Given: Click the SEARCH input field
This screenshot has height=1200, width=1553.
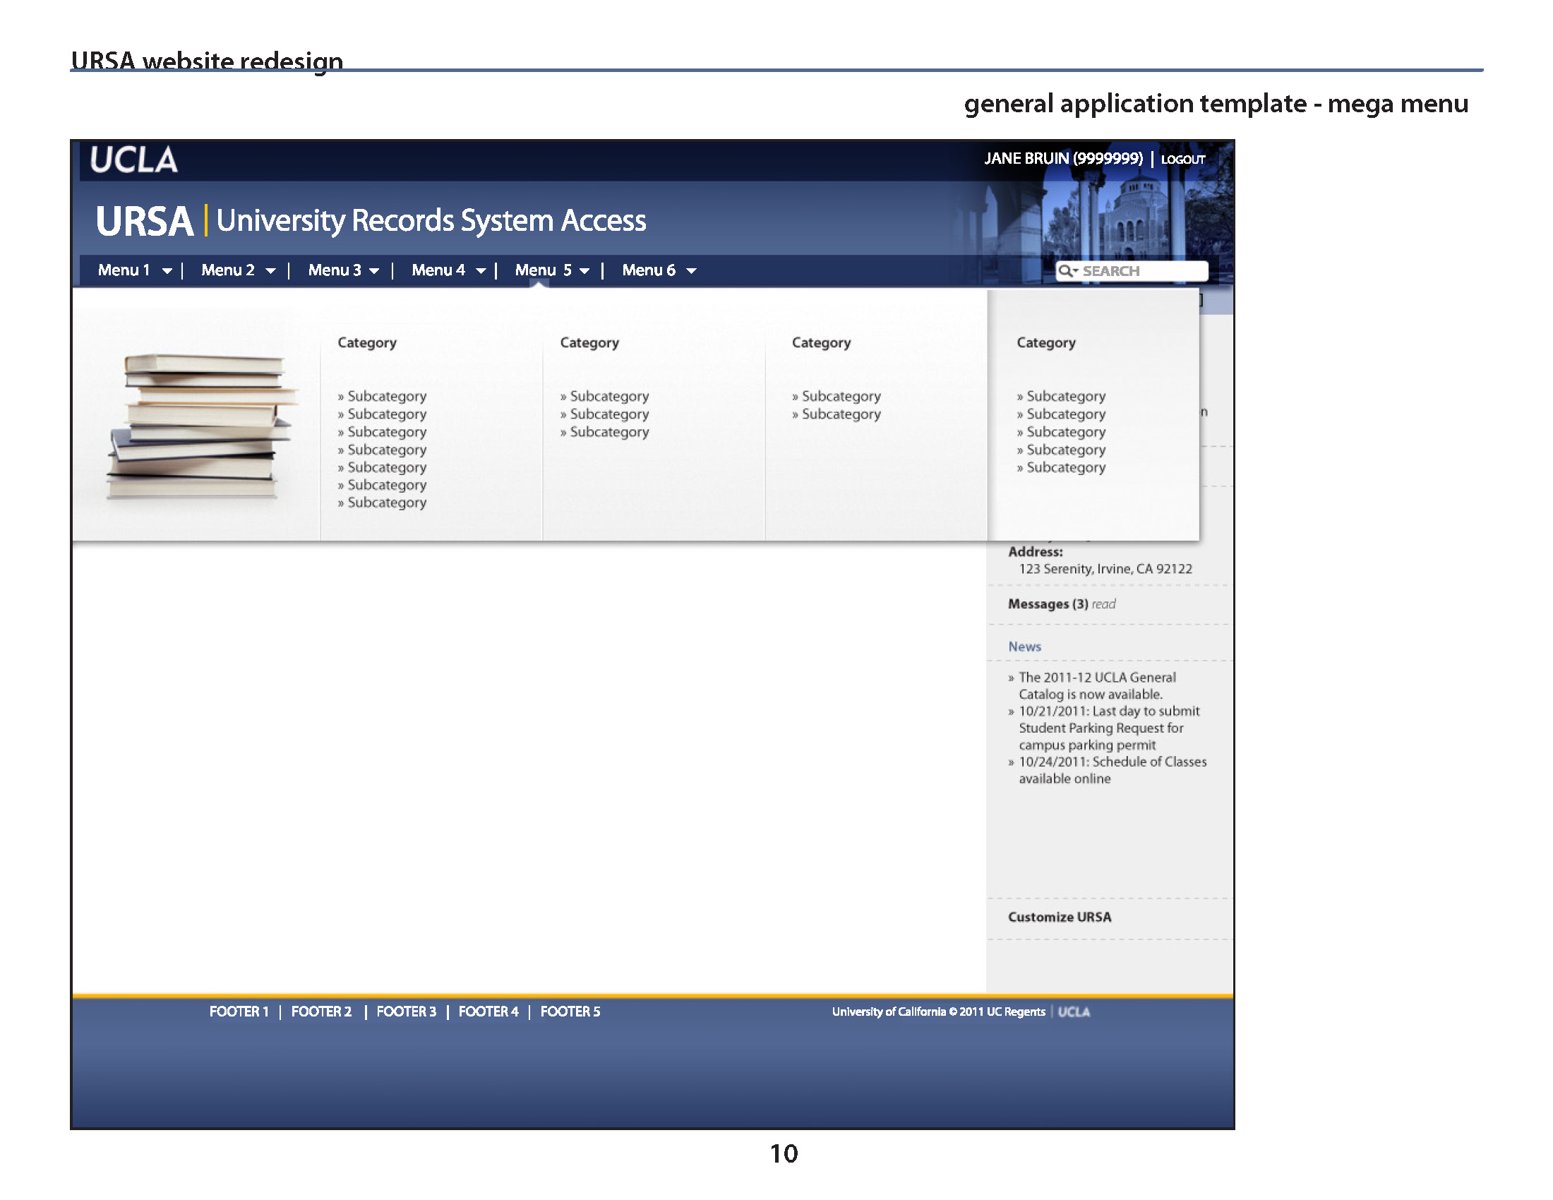Looking at the screenshot, I should [1132, 271].
